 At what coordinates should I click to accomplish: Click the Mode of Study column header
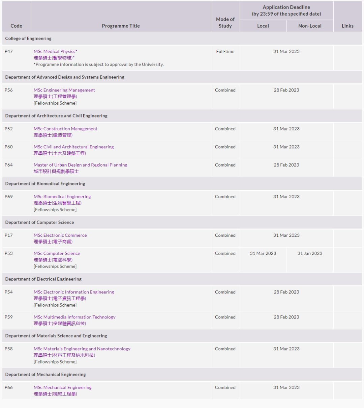225,23
